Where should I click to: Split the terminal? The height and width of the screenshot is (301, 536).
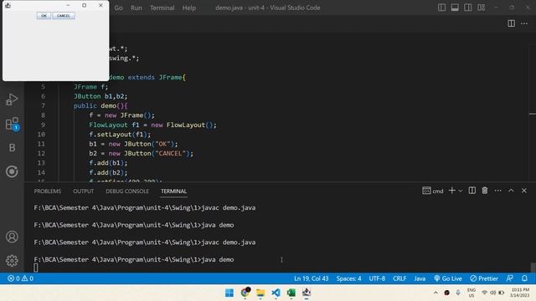(x=472, y=191)
